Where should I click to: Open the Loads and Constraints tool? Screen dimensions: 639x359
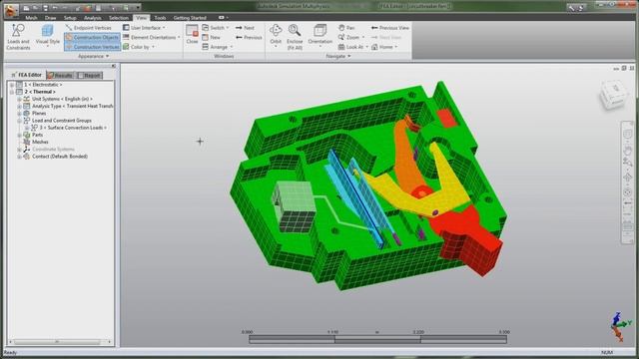(18, 37)
